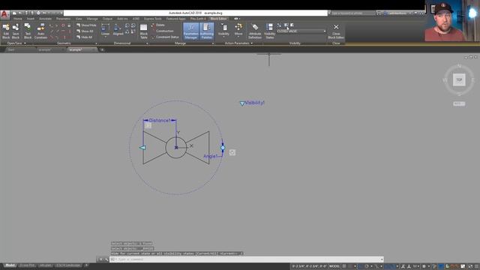This screenshot has height=270, width=480.
Task: Click the Visibility parameter icon
Action: 223,29
